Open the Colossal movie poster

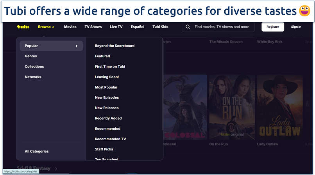(185, 107)
